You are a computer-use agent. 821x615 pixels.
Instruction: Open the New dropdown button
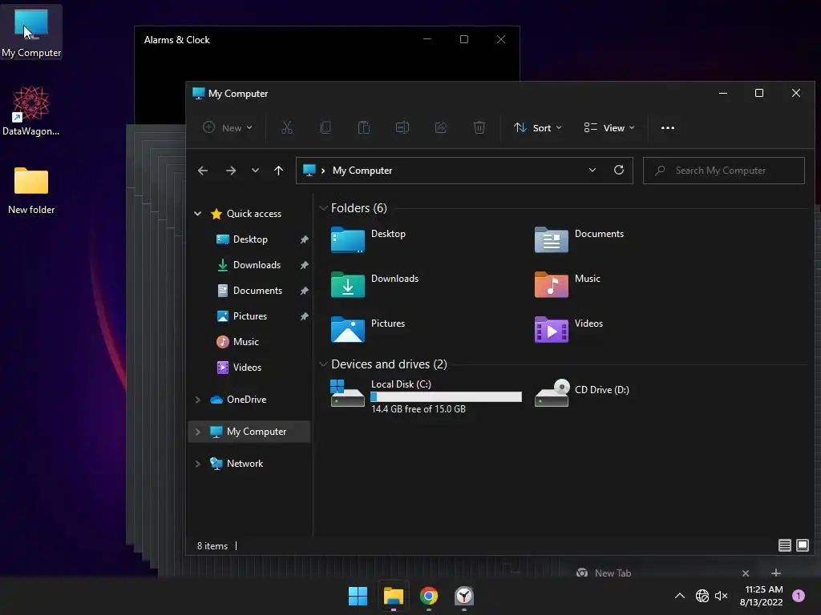tap(229, 127)
